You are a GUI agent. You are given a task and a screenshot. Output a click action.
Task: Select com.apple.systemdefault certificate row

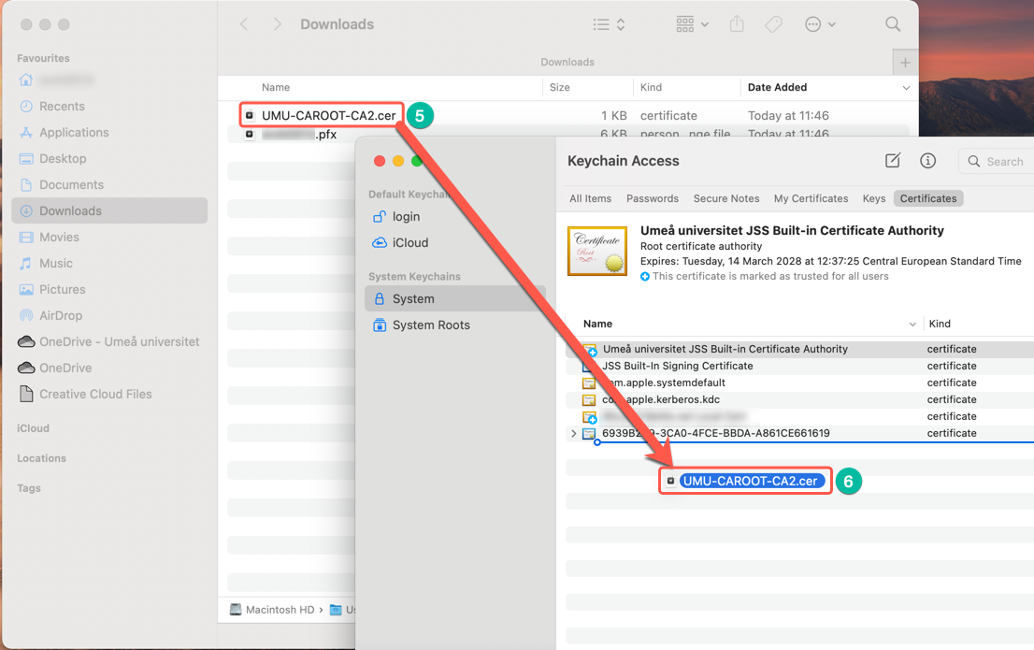[x=799, y=383]
